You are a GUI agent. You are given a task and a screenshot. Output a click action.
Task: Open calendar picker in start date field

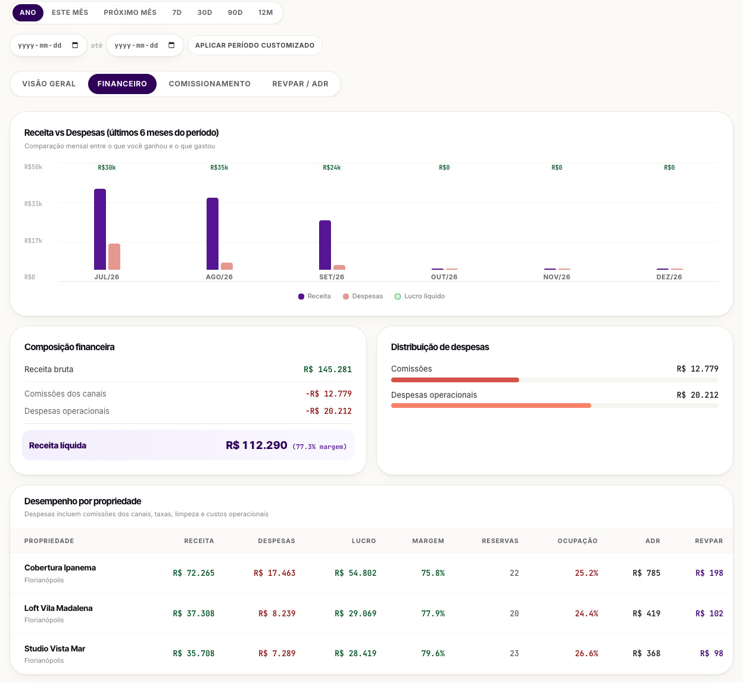(x=75, y=45)
